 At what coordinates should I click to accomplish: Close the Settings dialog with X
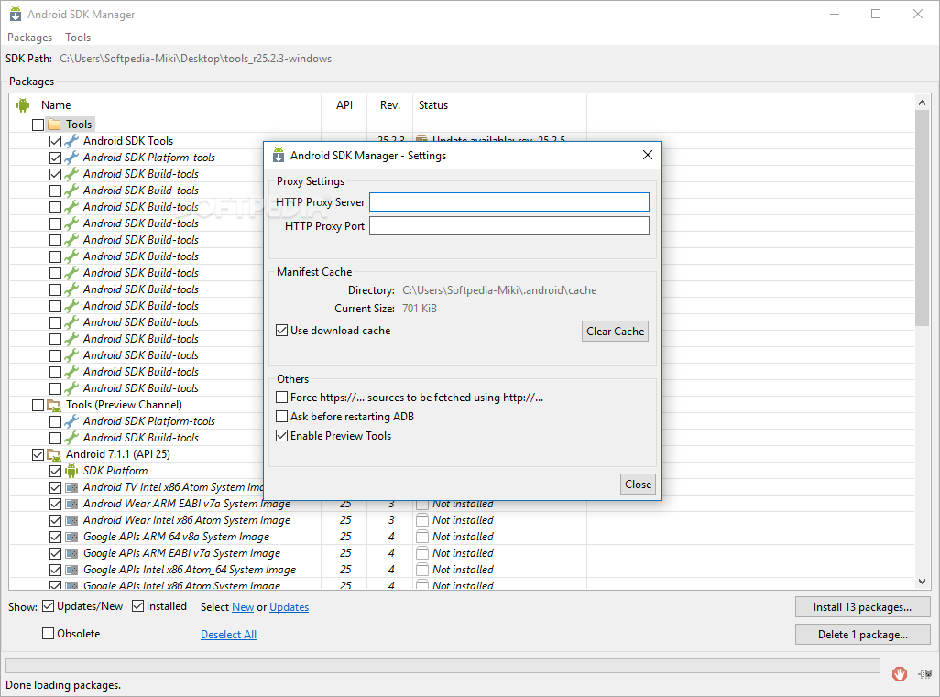click(x=648, y=155)
